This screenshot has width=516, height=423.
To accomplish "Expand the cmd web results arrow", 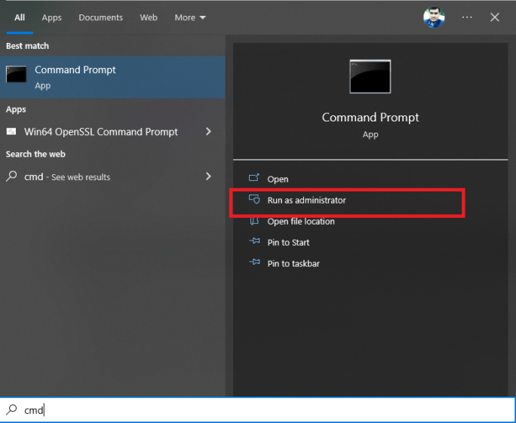I will click(208, 176).
